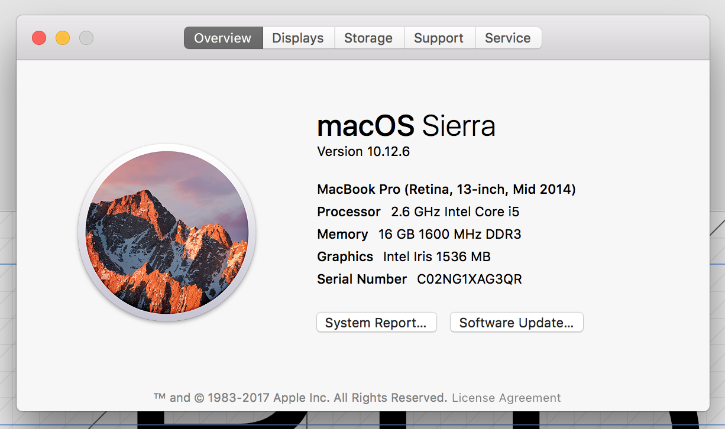The image size is (725, 429).
Task: Select the MacBook Pro (Retina, 13-inch, Mid 2014) text
Action: click(446, 189)
